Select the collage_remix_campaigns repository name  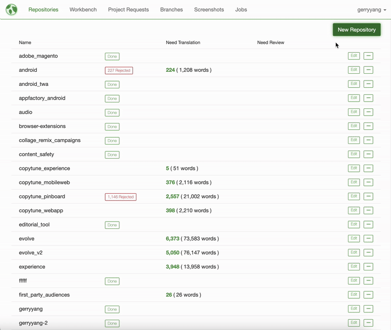click(50, 140)
